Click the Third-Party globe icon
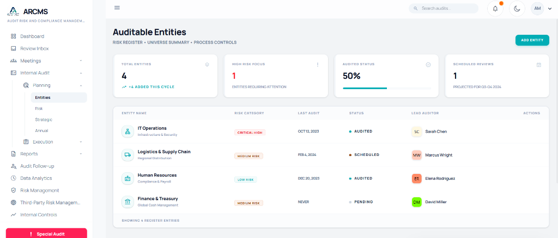 coord(14,203)
